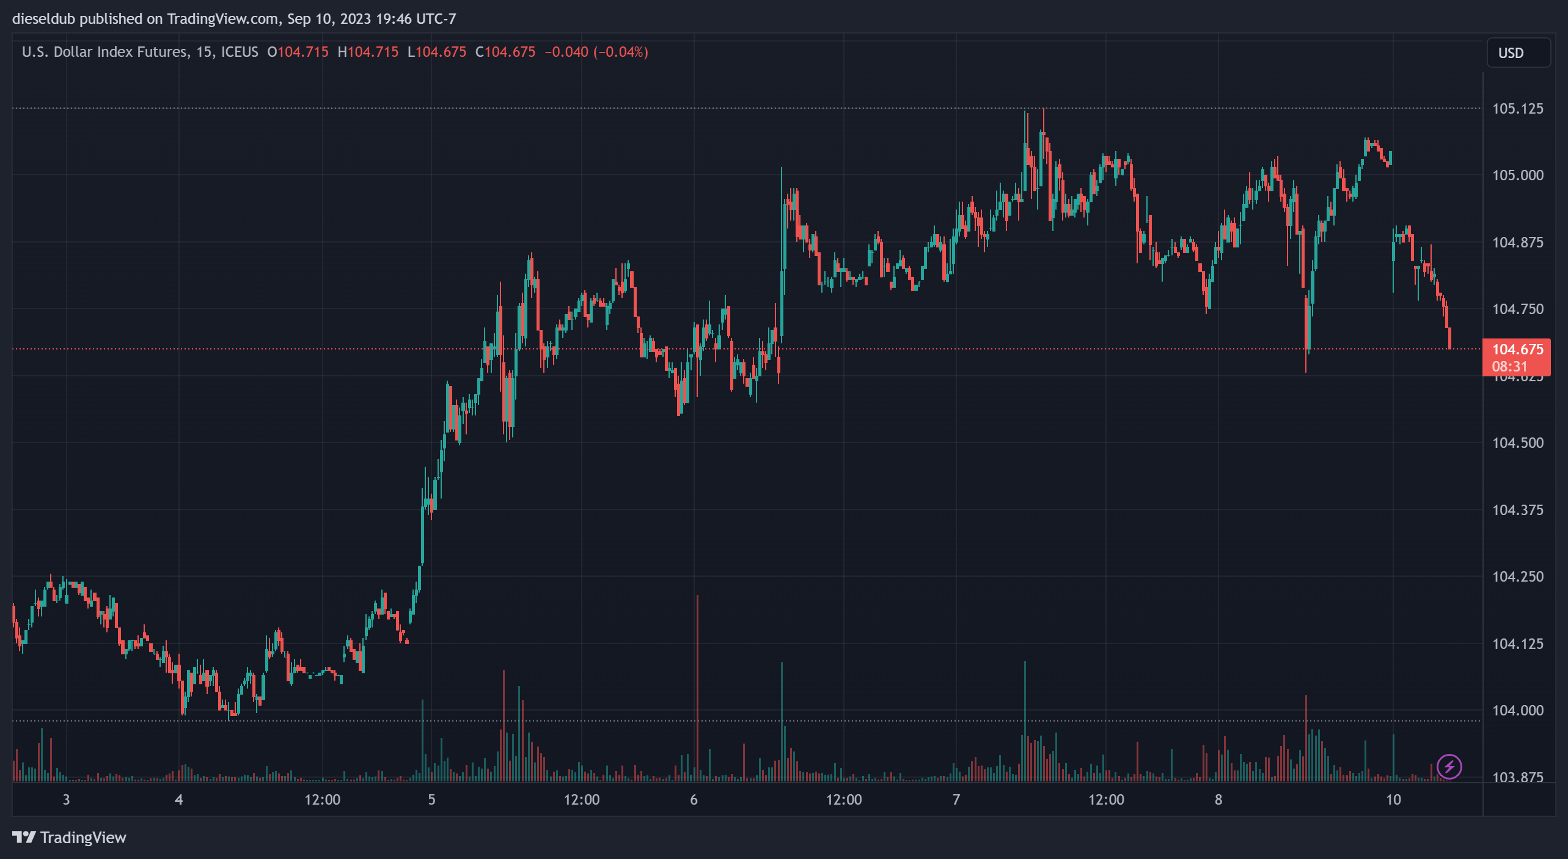Click the 104.375 price axis label
Screen dimensions: 1568x859
point(1517,510)
